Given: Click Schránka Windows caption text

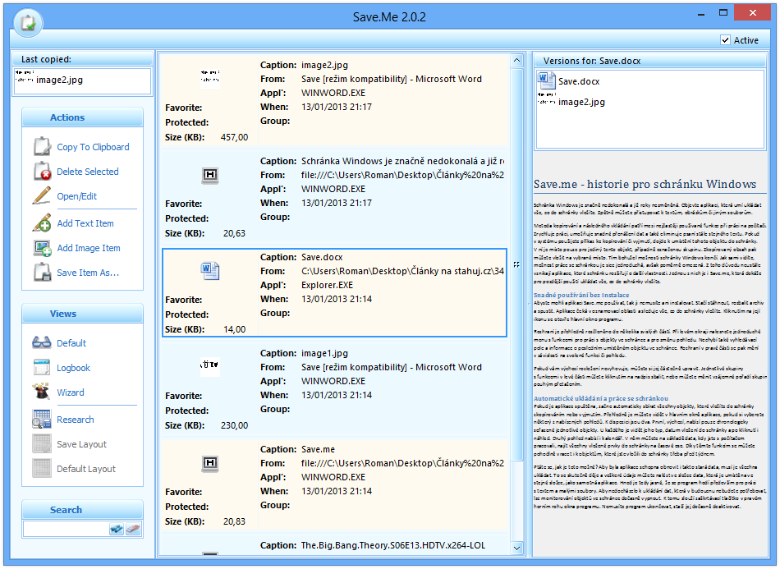Looking at the screenshot, I should coord(402,161).
